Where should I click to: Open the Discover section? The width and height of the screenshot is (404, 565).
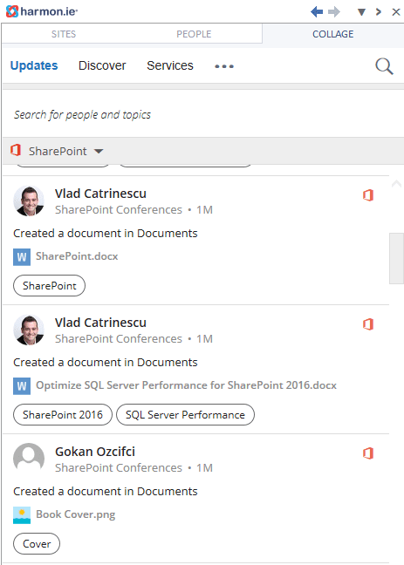pos(102,65)
